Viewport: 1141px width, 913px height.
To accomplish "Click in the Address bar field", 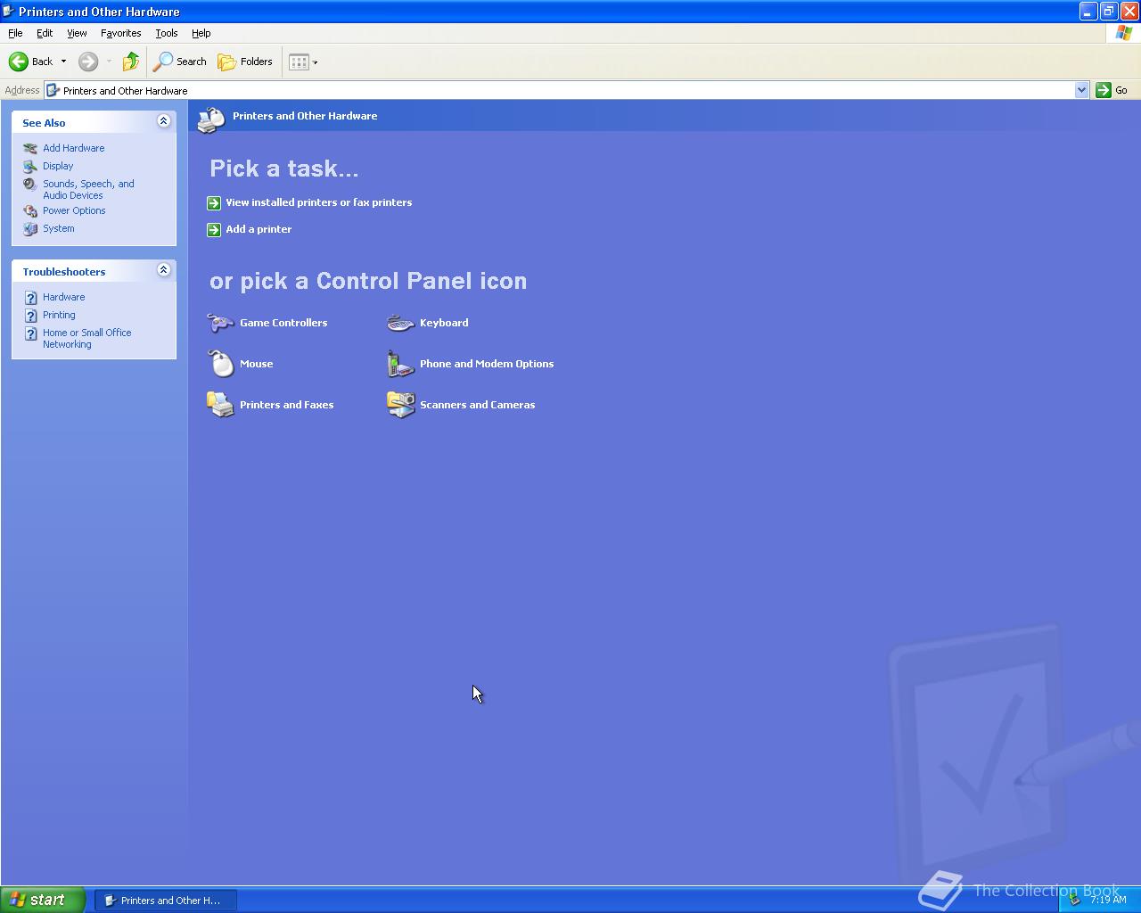I will [567, 90].
